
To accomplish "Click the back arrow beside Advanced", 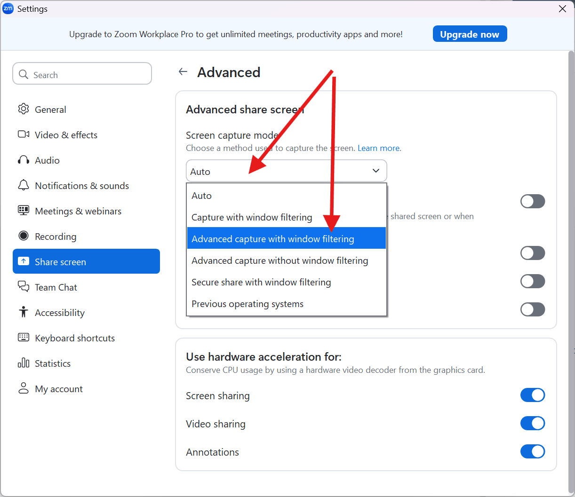I will 183,72.
